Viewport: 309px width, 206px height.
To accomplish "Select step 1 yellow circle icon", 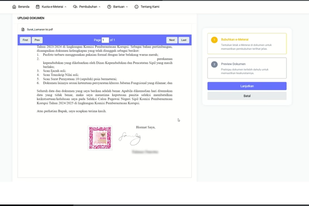I will pos(214,40).
